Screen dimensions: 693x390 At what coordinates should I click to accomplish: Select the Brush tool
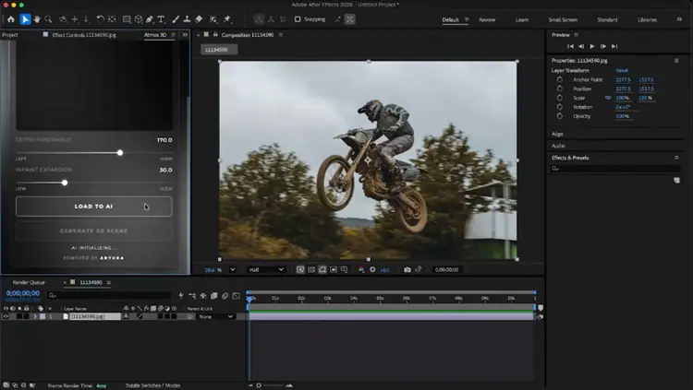tap(176, 19)
